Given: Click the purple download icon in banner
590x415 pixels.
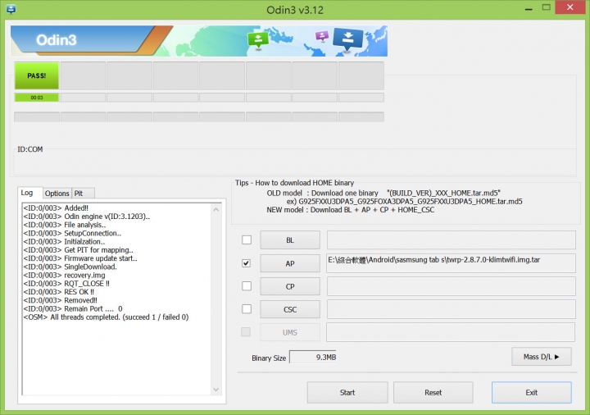Looking at the screenshot, I should coord(322,36).
